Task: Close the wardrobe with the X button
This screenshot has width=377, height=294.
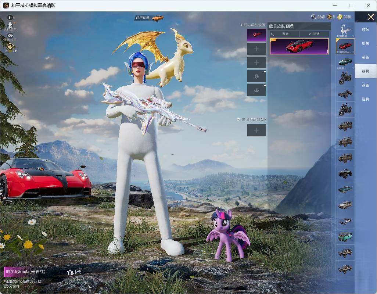Action: point(370,17)
